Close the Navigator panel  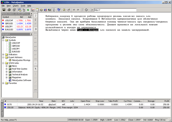(31, 34)
